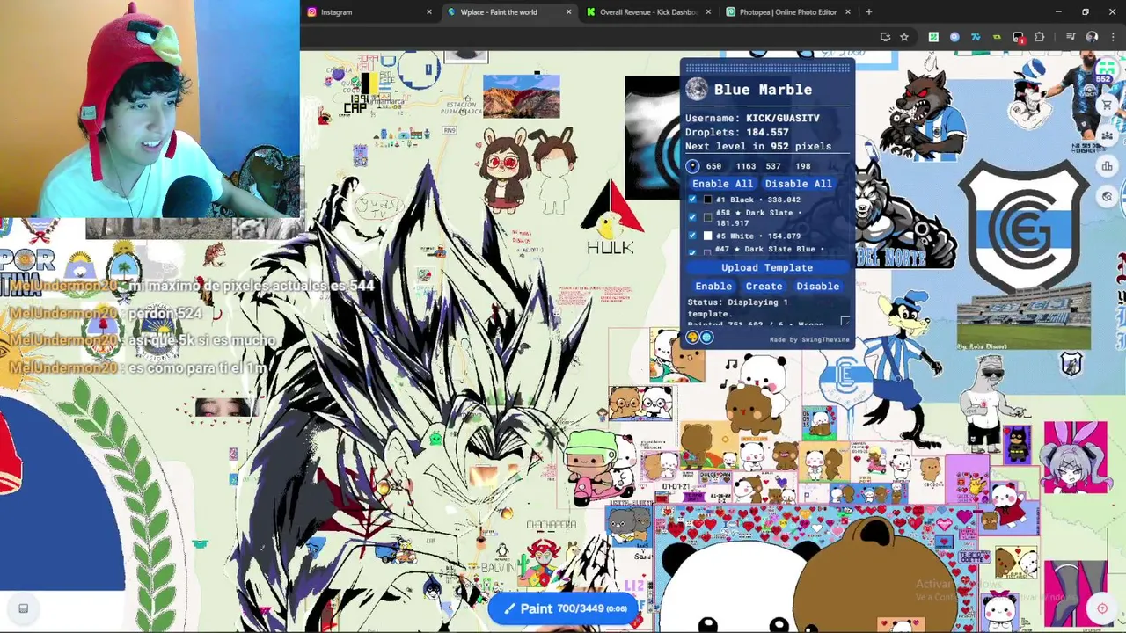Click the 650 tile coordinate field
Screen dimensions: 1126x633
pyautogui.click(x=713, y=166)
